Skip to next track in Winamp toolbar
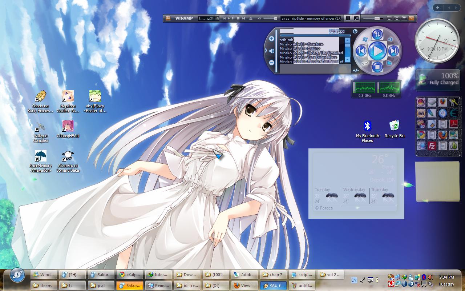This screenshot has width=465, height=291. coord(243,18)
